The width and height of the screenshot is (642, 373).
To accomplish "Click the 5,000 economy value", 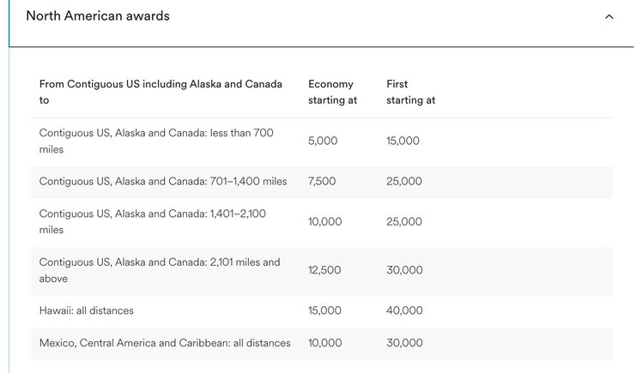I will click(x=323, y=141).
